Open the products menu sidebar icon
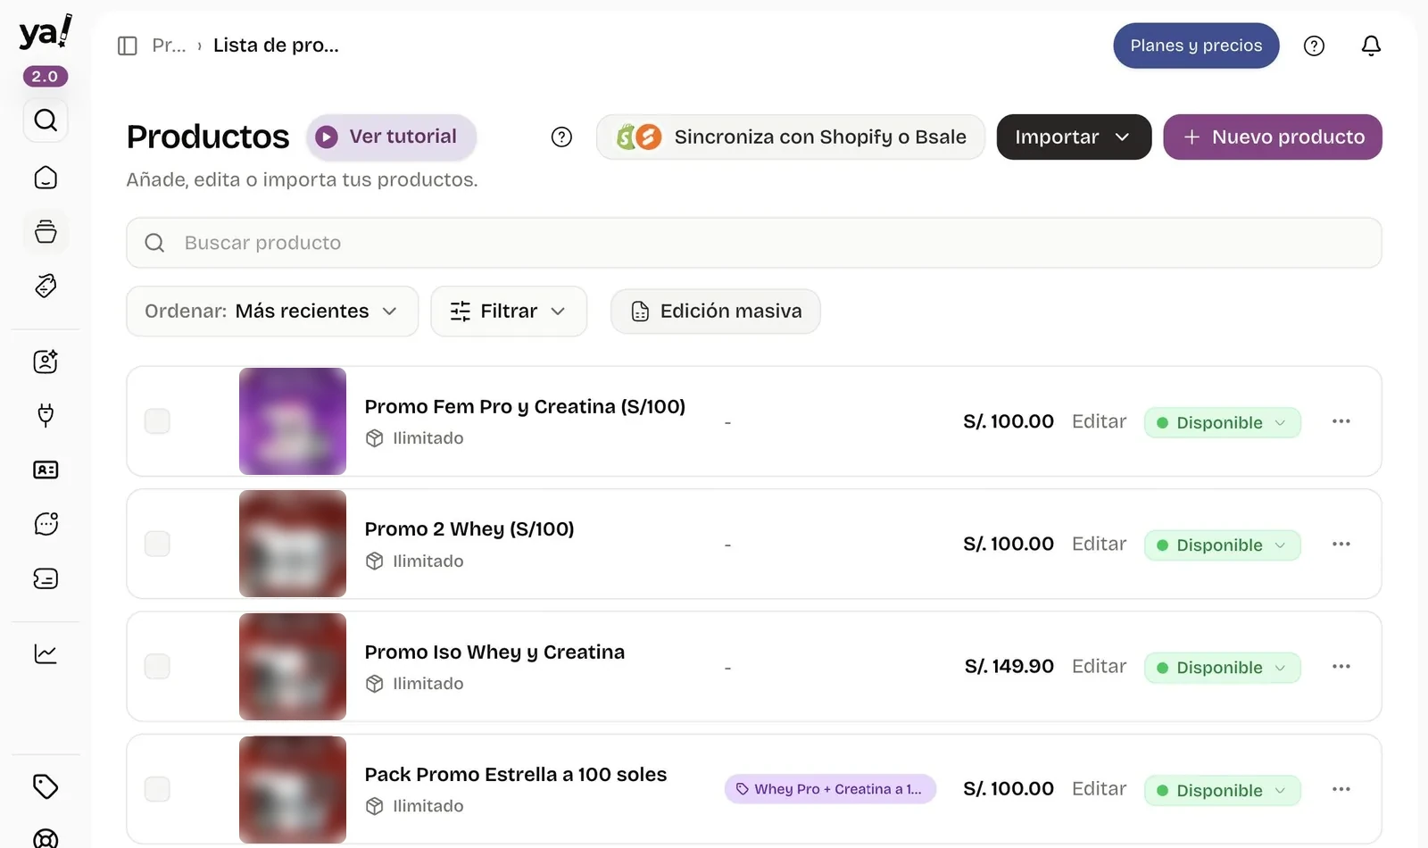1428x848 pixels. [46, 232]
